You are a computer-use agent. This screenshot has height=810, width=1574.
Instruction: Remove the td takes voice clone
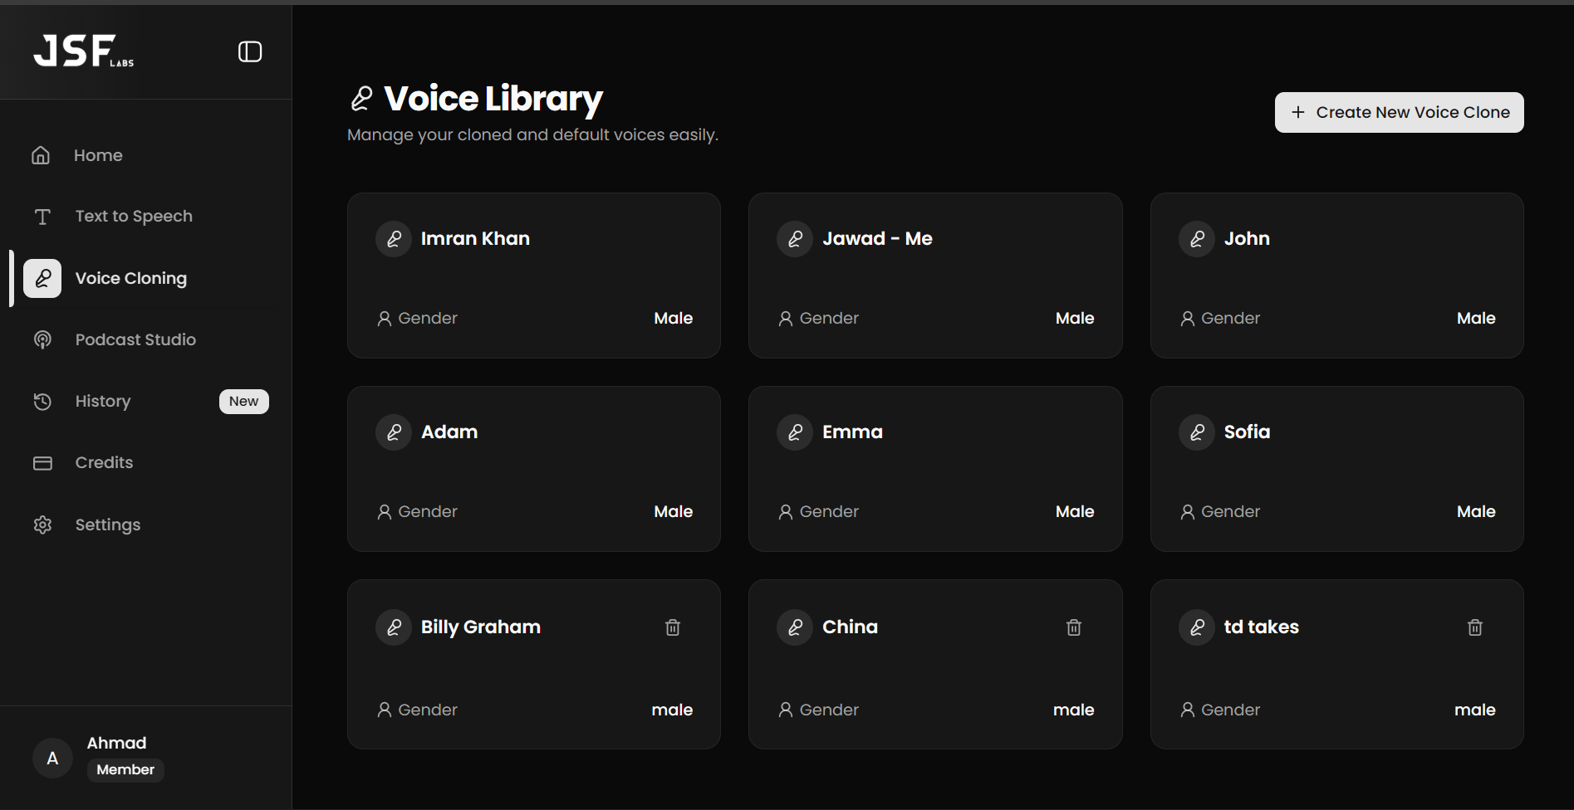1475,627
